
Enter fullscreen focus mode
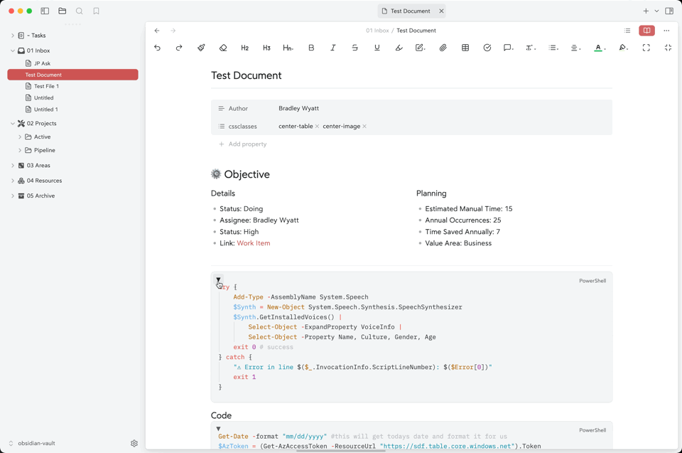pyautogui.click(x=646, y=48)
